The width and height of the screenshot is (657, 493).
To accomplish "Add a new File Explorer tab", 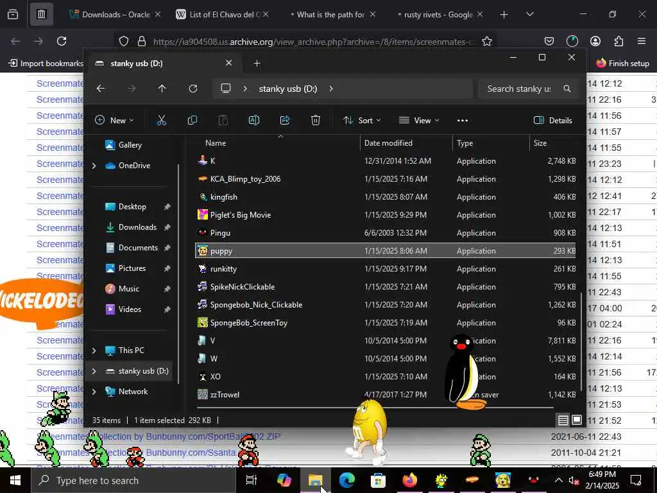I will [x=257, y=64].
